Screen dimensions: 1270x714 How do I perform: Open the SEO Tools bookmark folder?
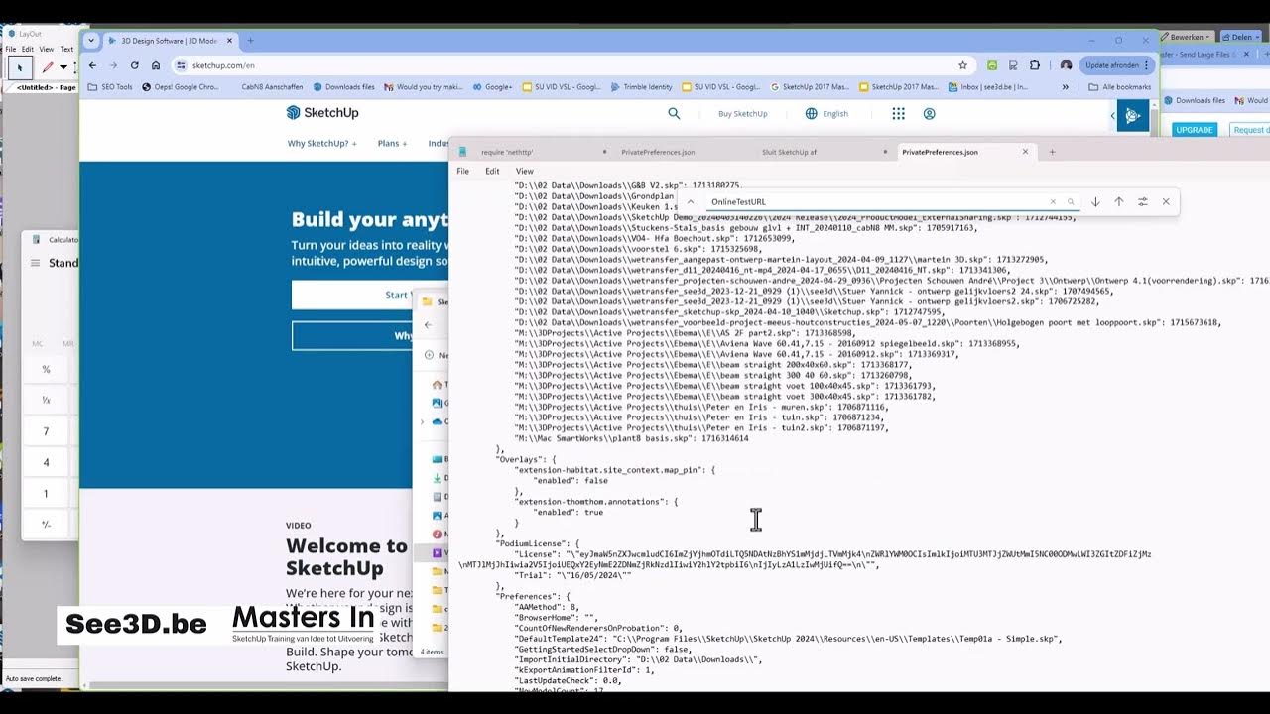click(110, 87)
